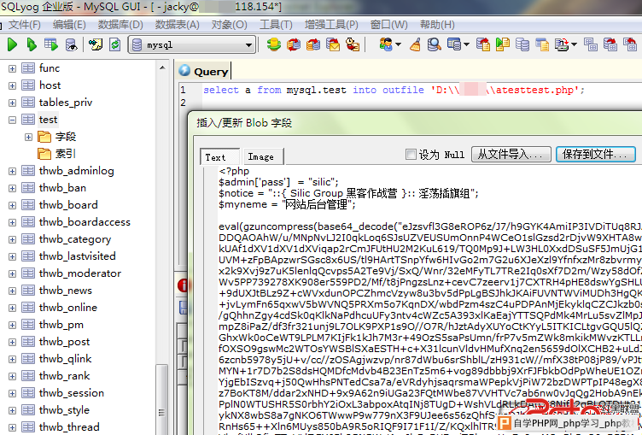Switch to the Text tab in Blob dialog
The width and height of the screenshot is (642, 435).
coord(219,156)
